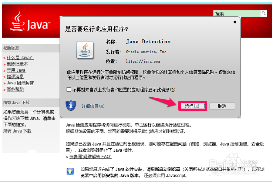Open the 什么是 Java? link
273x182 pixels.
click(x=20, y=58)
